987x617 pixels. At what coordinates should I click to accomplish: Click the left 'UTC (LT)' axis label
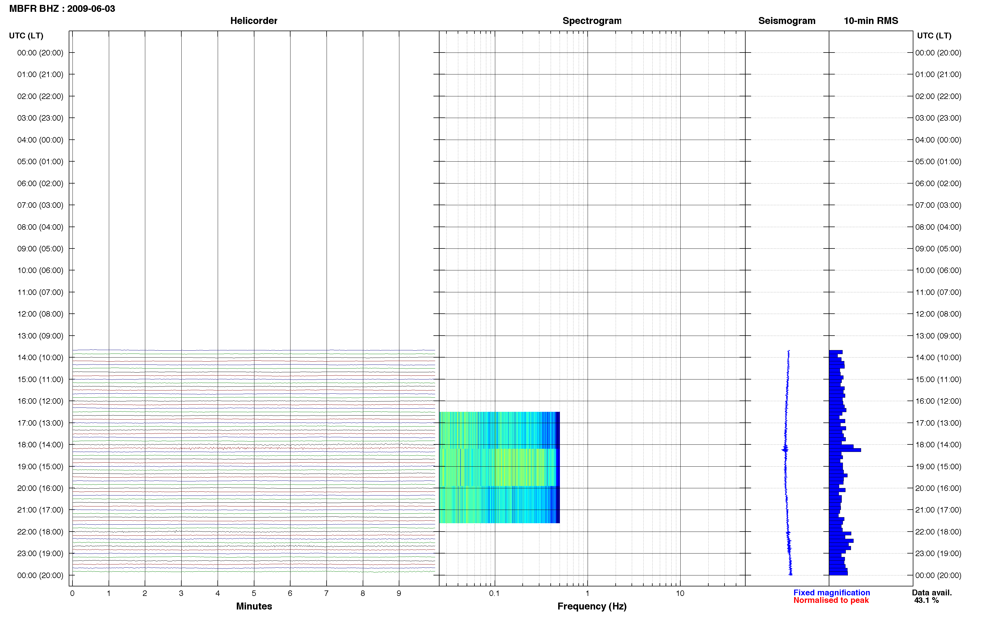pos(26,36)
